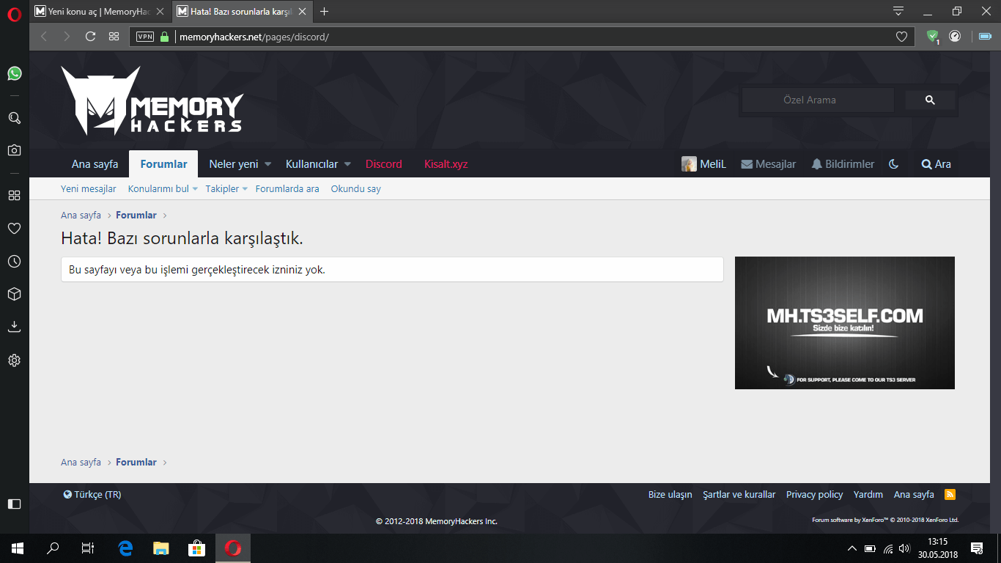Close the 'Yeni konu aç' tab
The image size is (1001, 563).
coord(160,11)
